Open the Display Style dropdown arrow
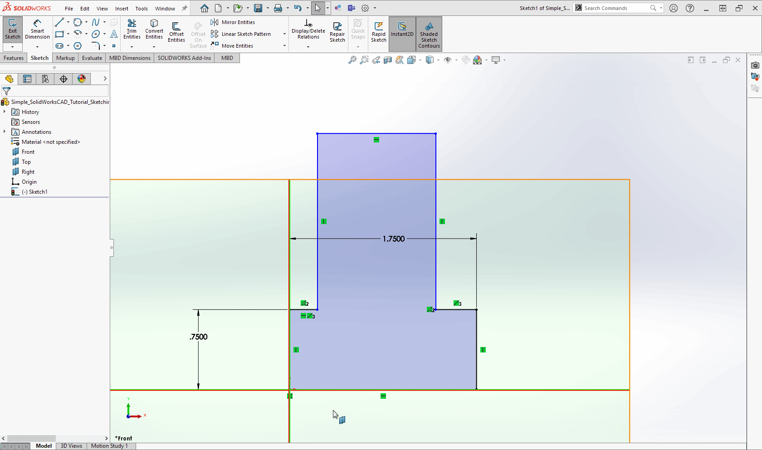The height and width of the screenshot is (450, 762). coord(439,59)
